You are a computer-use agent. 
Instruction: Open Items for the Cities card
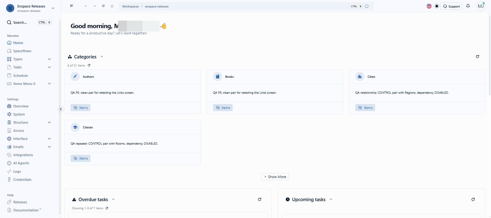(x=365, y=107)
